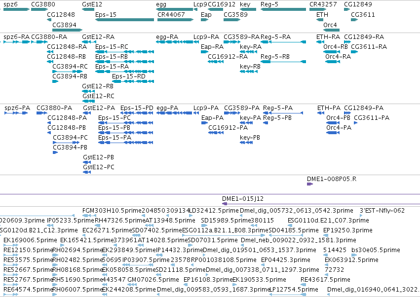Select the CG3894 gene label
This screenshot has height=297, width=420.
[x=64, y=25]
